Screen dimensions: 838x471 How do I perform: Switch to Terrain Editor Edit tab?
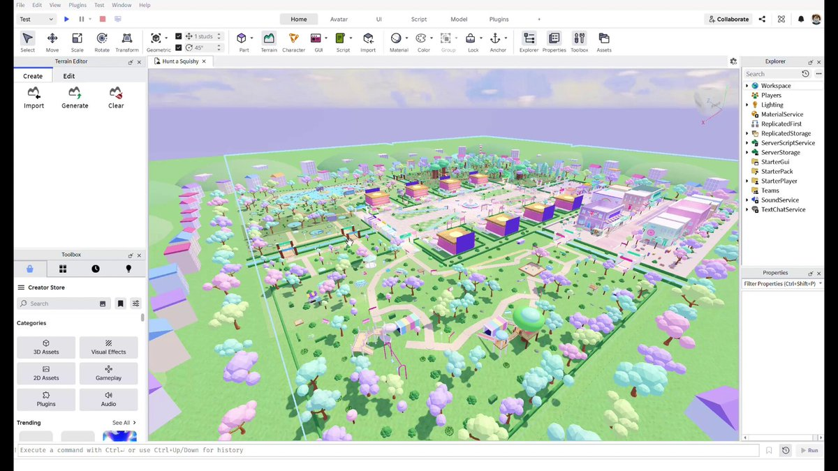pos(69,76)
